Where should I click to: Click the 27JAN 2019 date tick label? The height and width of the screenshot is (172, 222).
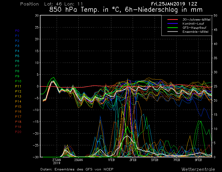click(x=57, y=161)
